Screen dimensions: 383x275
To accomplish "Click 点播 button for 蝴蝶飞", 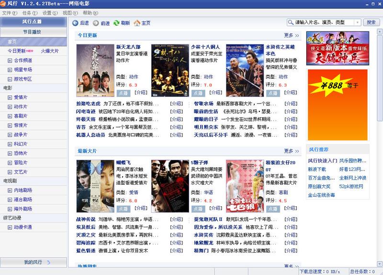I will (x=124, y=209).
